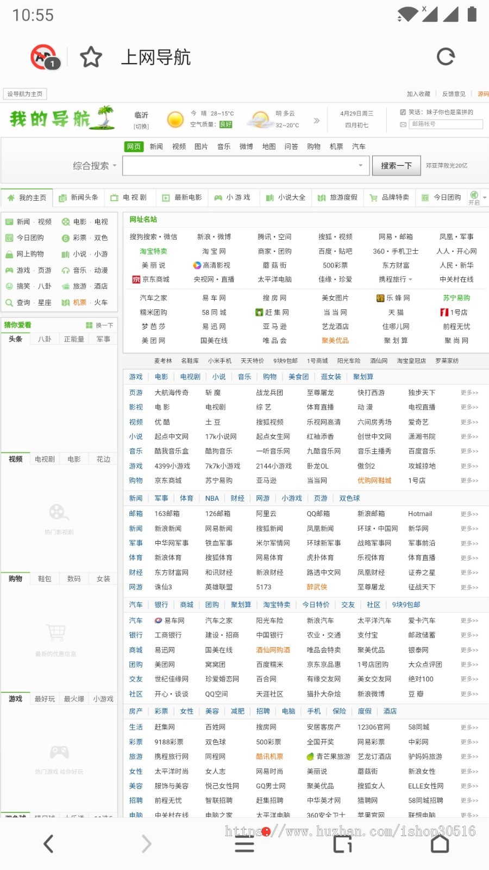Click the 赶集网 green house icon
Viewport: 489px width, 870px height.
tap(260, 312)
